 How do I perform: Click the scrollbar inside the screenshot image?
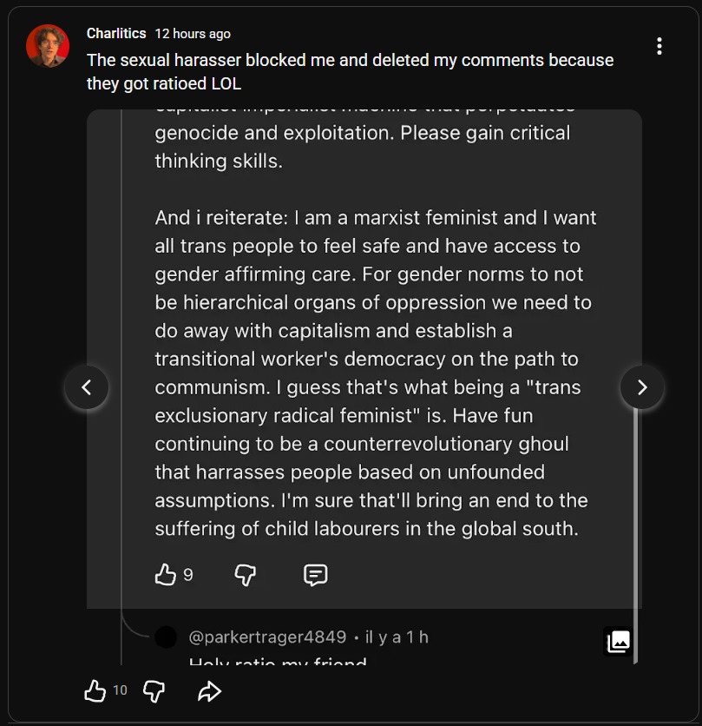638,504
